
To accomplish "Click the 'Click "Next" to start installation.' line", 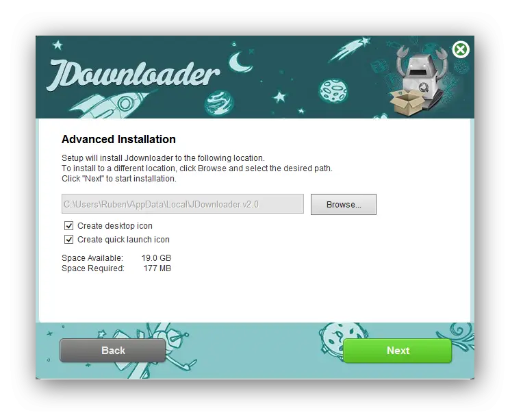I will [119, 179].
